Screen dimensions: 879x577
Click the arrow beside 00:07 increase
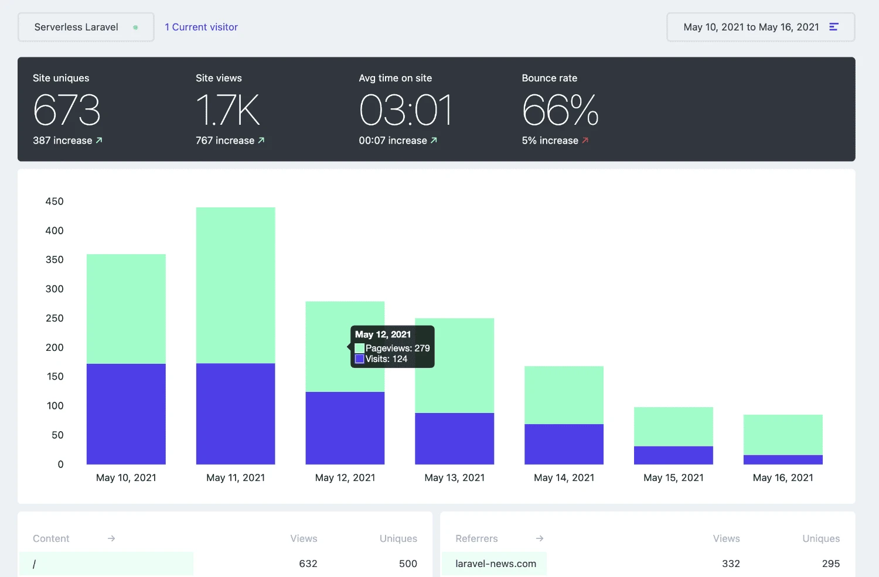coord(434,140)
